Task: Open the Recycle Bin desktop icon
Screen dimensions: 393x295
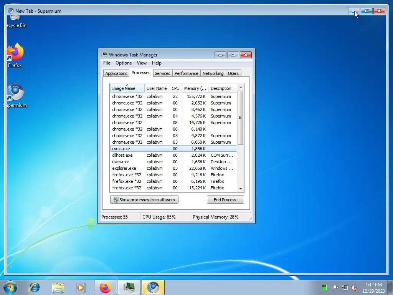Action: pyautogui.click(x=15, y=22)
